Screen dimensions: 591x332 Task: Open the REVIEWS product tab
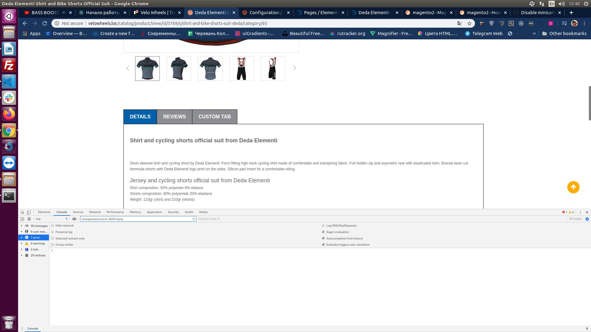point(174,117)
